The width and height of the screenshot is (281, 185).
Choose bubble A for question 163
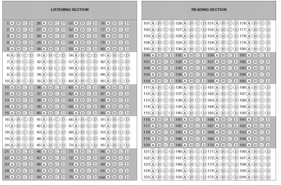coord(217,100)
